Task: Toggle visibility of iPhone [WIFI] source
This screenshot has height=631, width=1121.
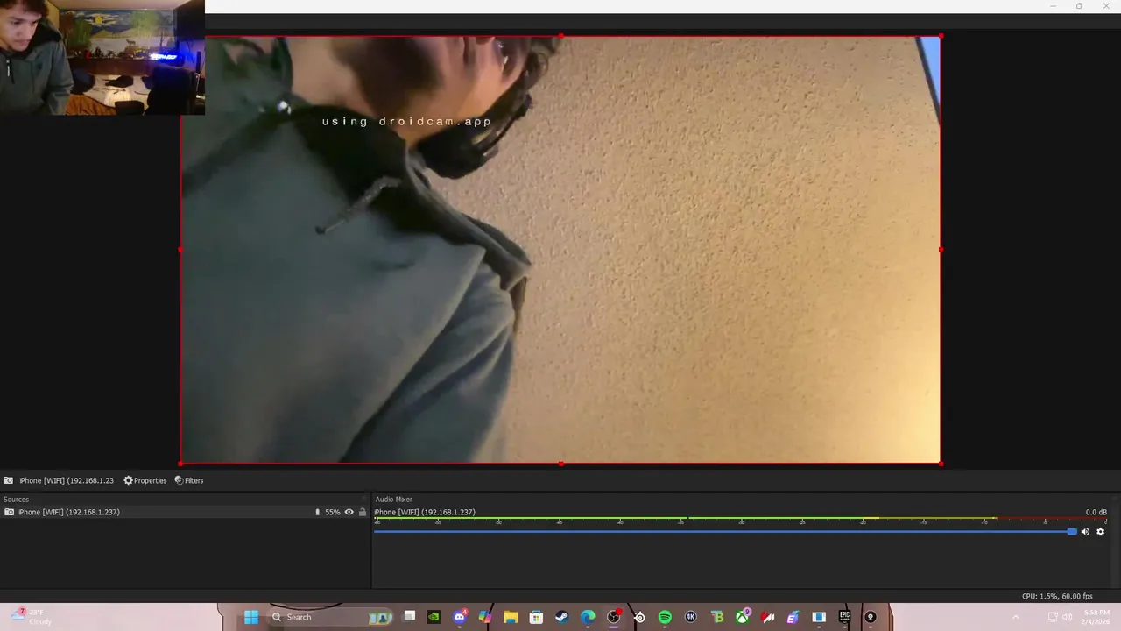Action: click(x=349, y=512)
